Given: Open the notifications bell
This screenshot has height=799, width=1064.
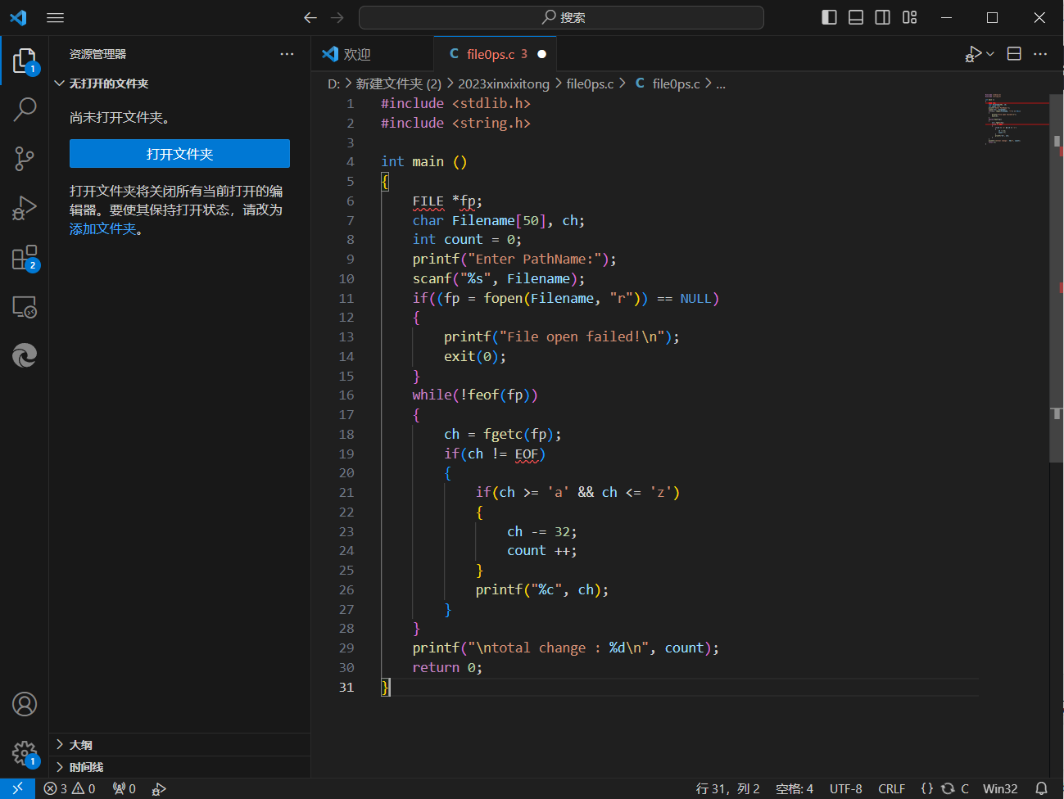Looking at the screenshot, I should point(1041,788).
